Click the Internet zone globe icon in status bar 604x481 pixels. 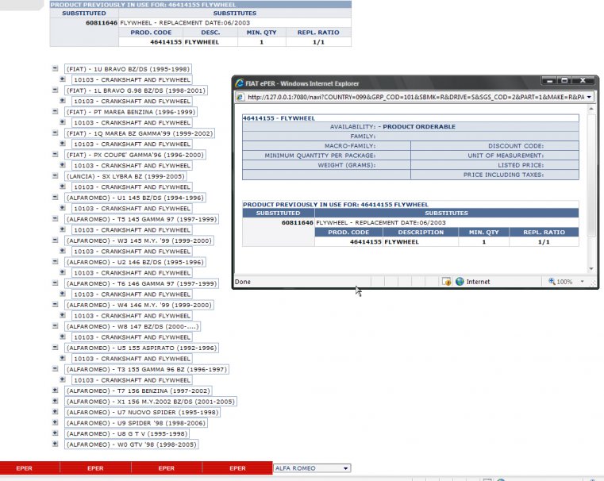tap(460, 282)
